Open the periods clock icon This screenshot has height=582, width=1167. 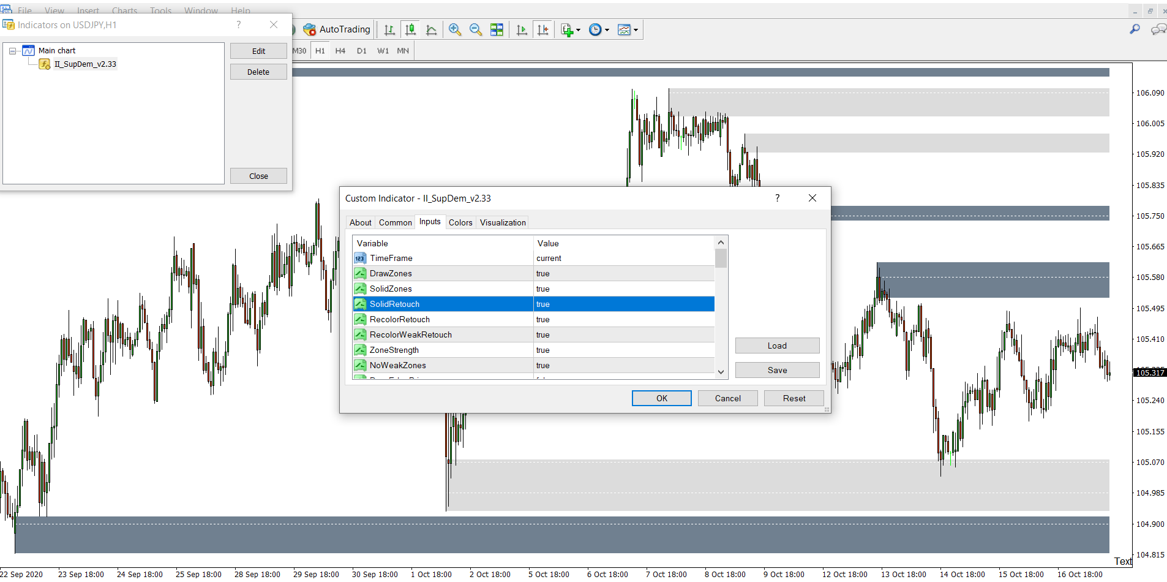pyautogui.click(x=595, y=29)
